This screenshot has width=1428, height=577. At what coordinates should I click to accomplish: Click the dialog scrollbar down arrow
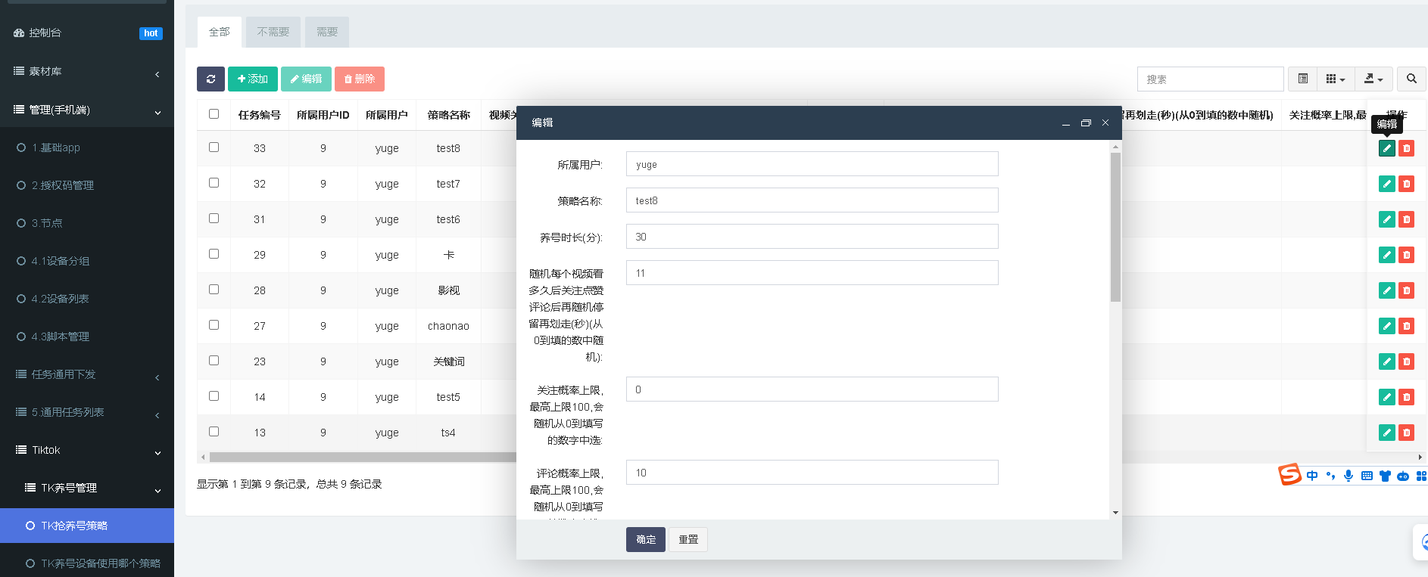click(x=1115, y=513)
